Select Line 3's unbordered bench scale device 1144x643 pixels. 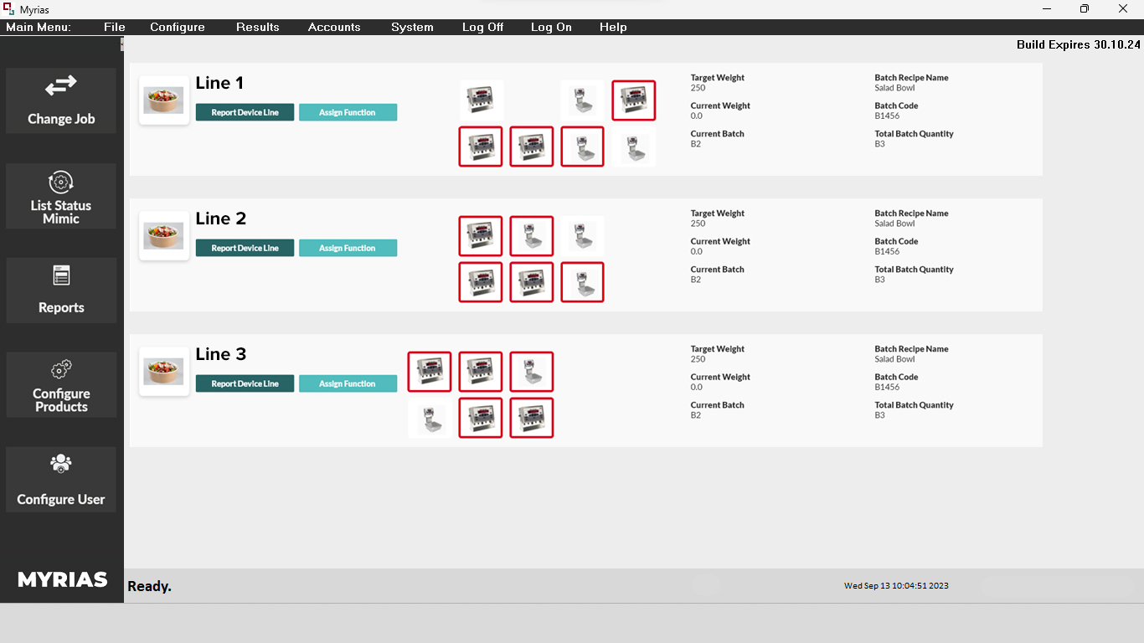[430, 418]
